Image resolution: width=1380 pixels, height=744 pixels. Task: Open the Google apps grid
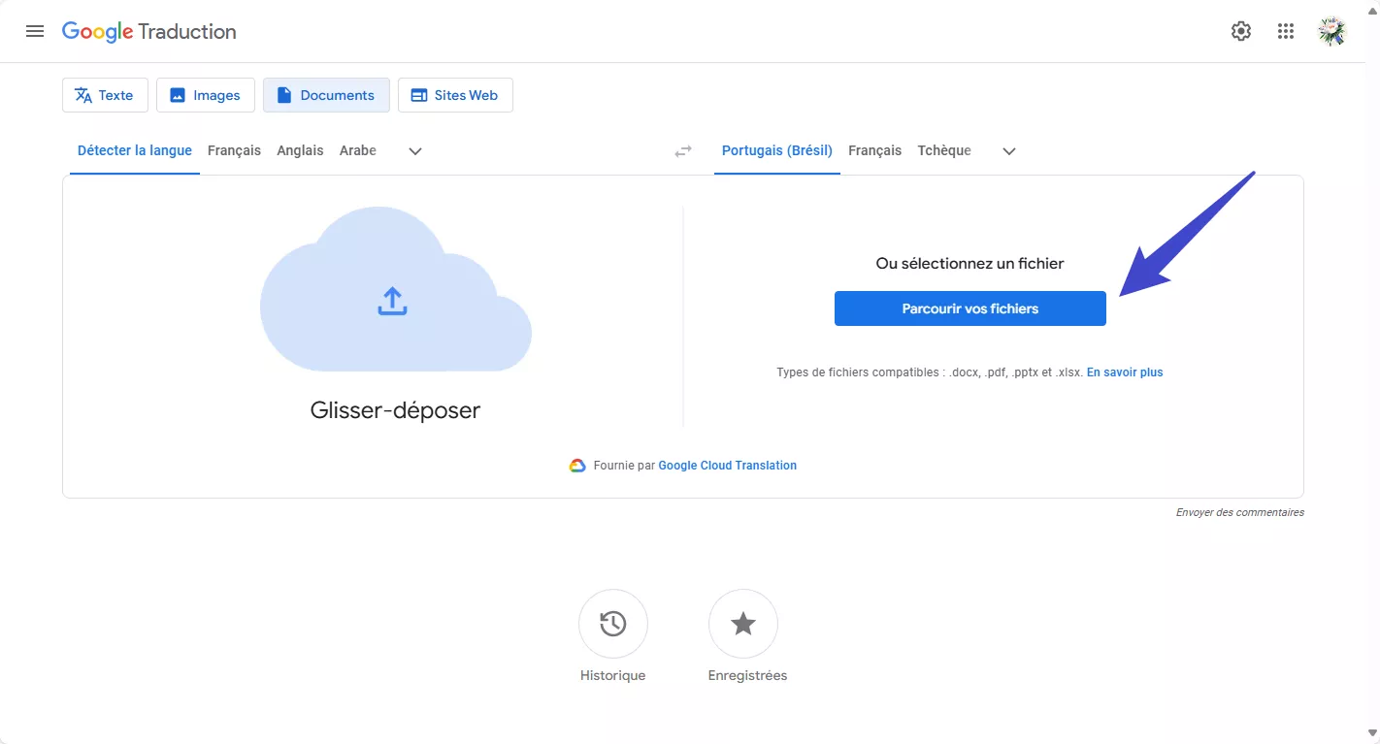coord(1285,30)
